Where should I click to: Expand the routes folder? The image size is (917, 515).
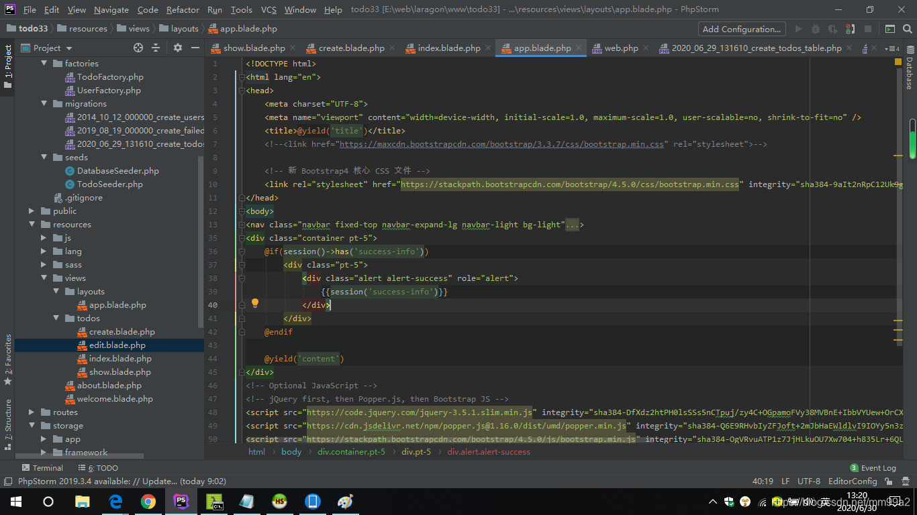[x=32, y=412]
